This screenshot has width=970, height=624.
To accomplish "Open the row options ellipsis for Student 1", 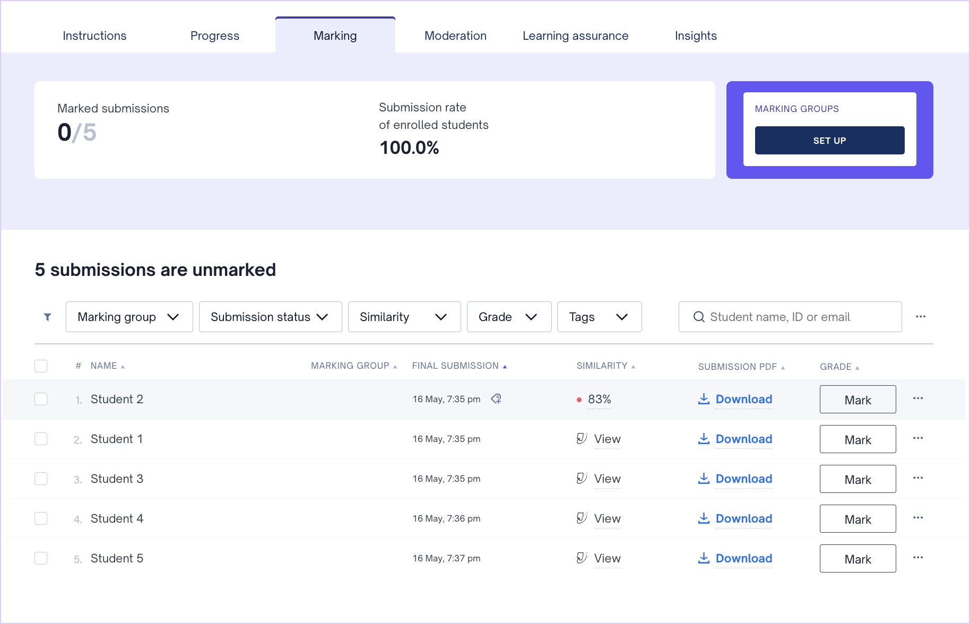I will (x=918, y=438).
